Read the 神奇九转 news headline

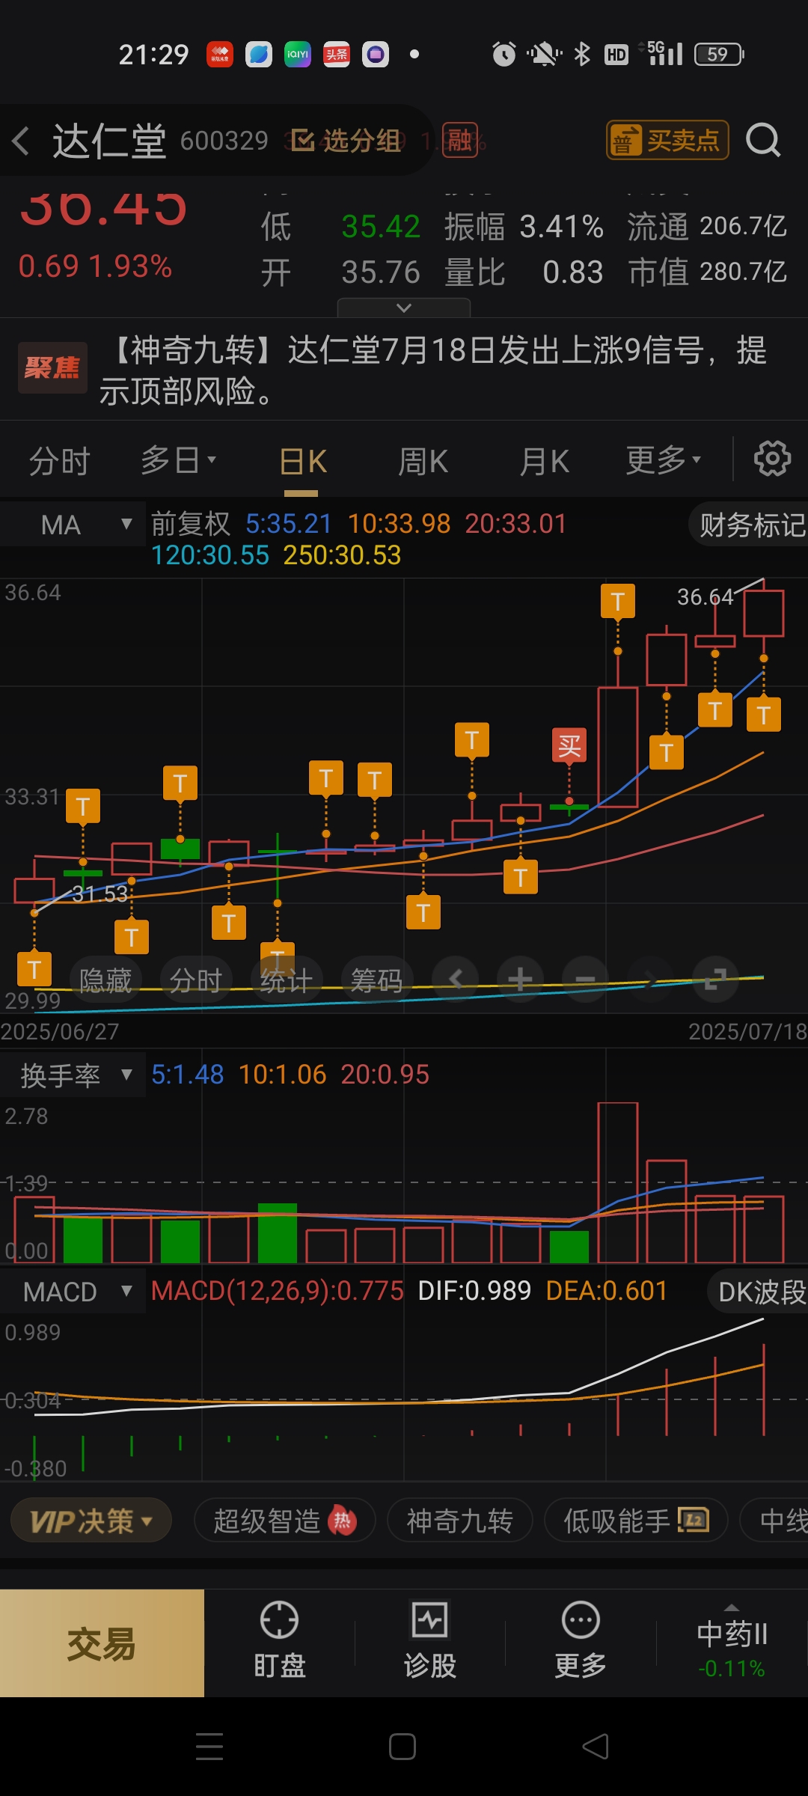(434, 370)
